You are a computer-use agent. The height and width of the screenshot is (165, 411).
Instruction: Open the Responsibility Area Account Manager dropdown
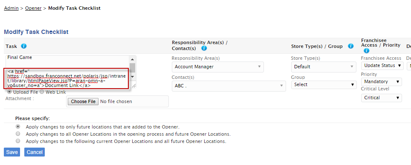[217, 67]
